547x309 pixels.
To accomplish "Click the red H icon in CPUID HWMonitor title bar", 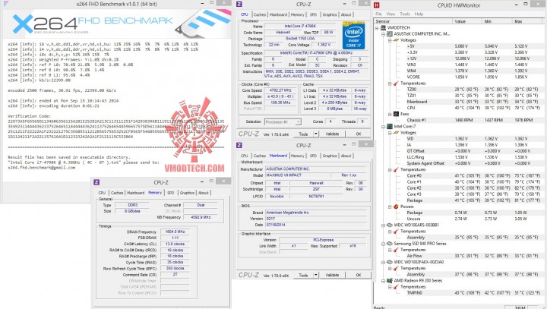I will pos(376,5).
